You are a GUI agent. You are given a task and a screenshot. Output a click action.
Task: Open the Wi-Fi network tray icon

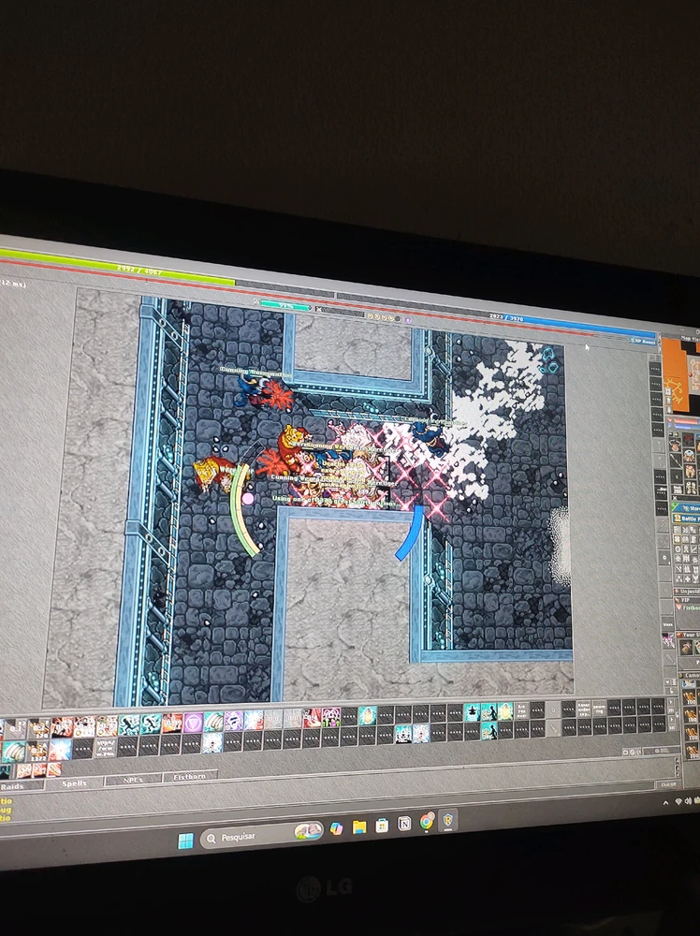(678, 801)
